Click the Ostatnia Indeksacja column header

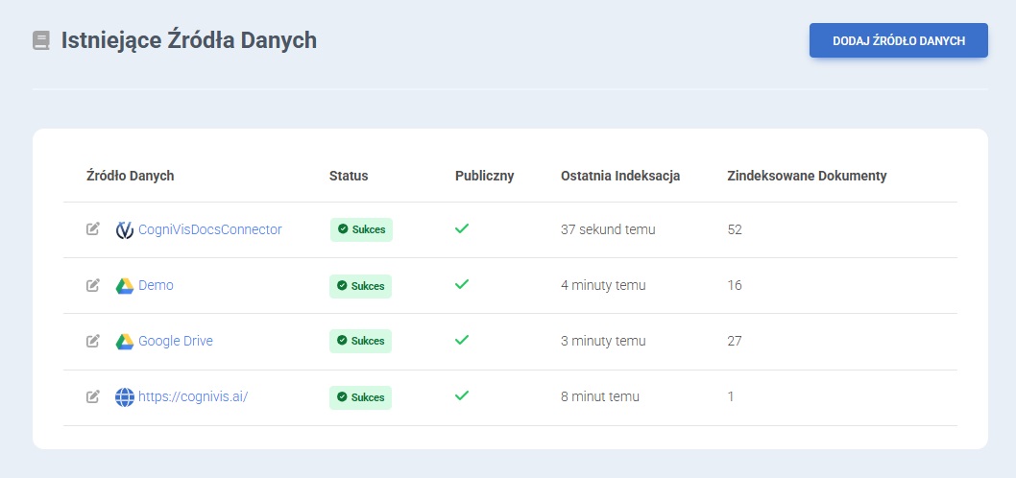coord(620,176)
